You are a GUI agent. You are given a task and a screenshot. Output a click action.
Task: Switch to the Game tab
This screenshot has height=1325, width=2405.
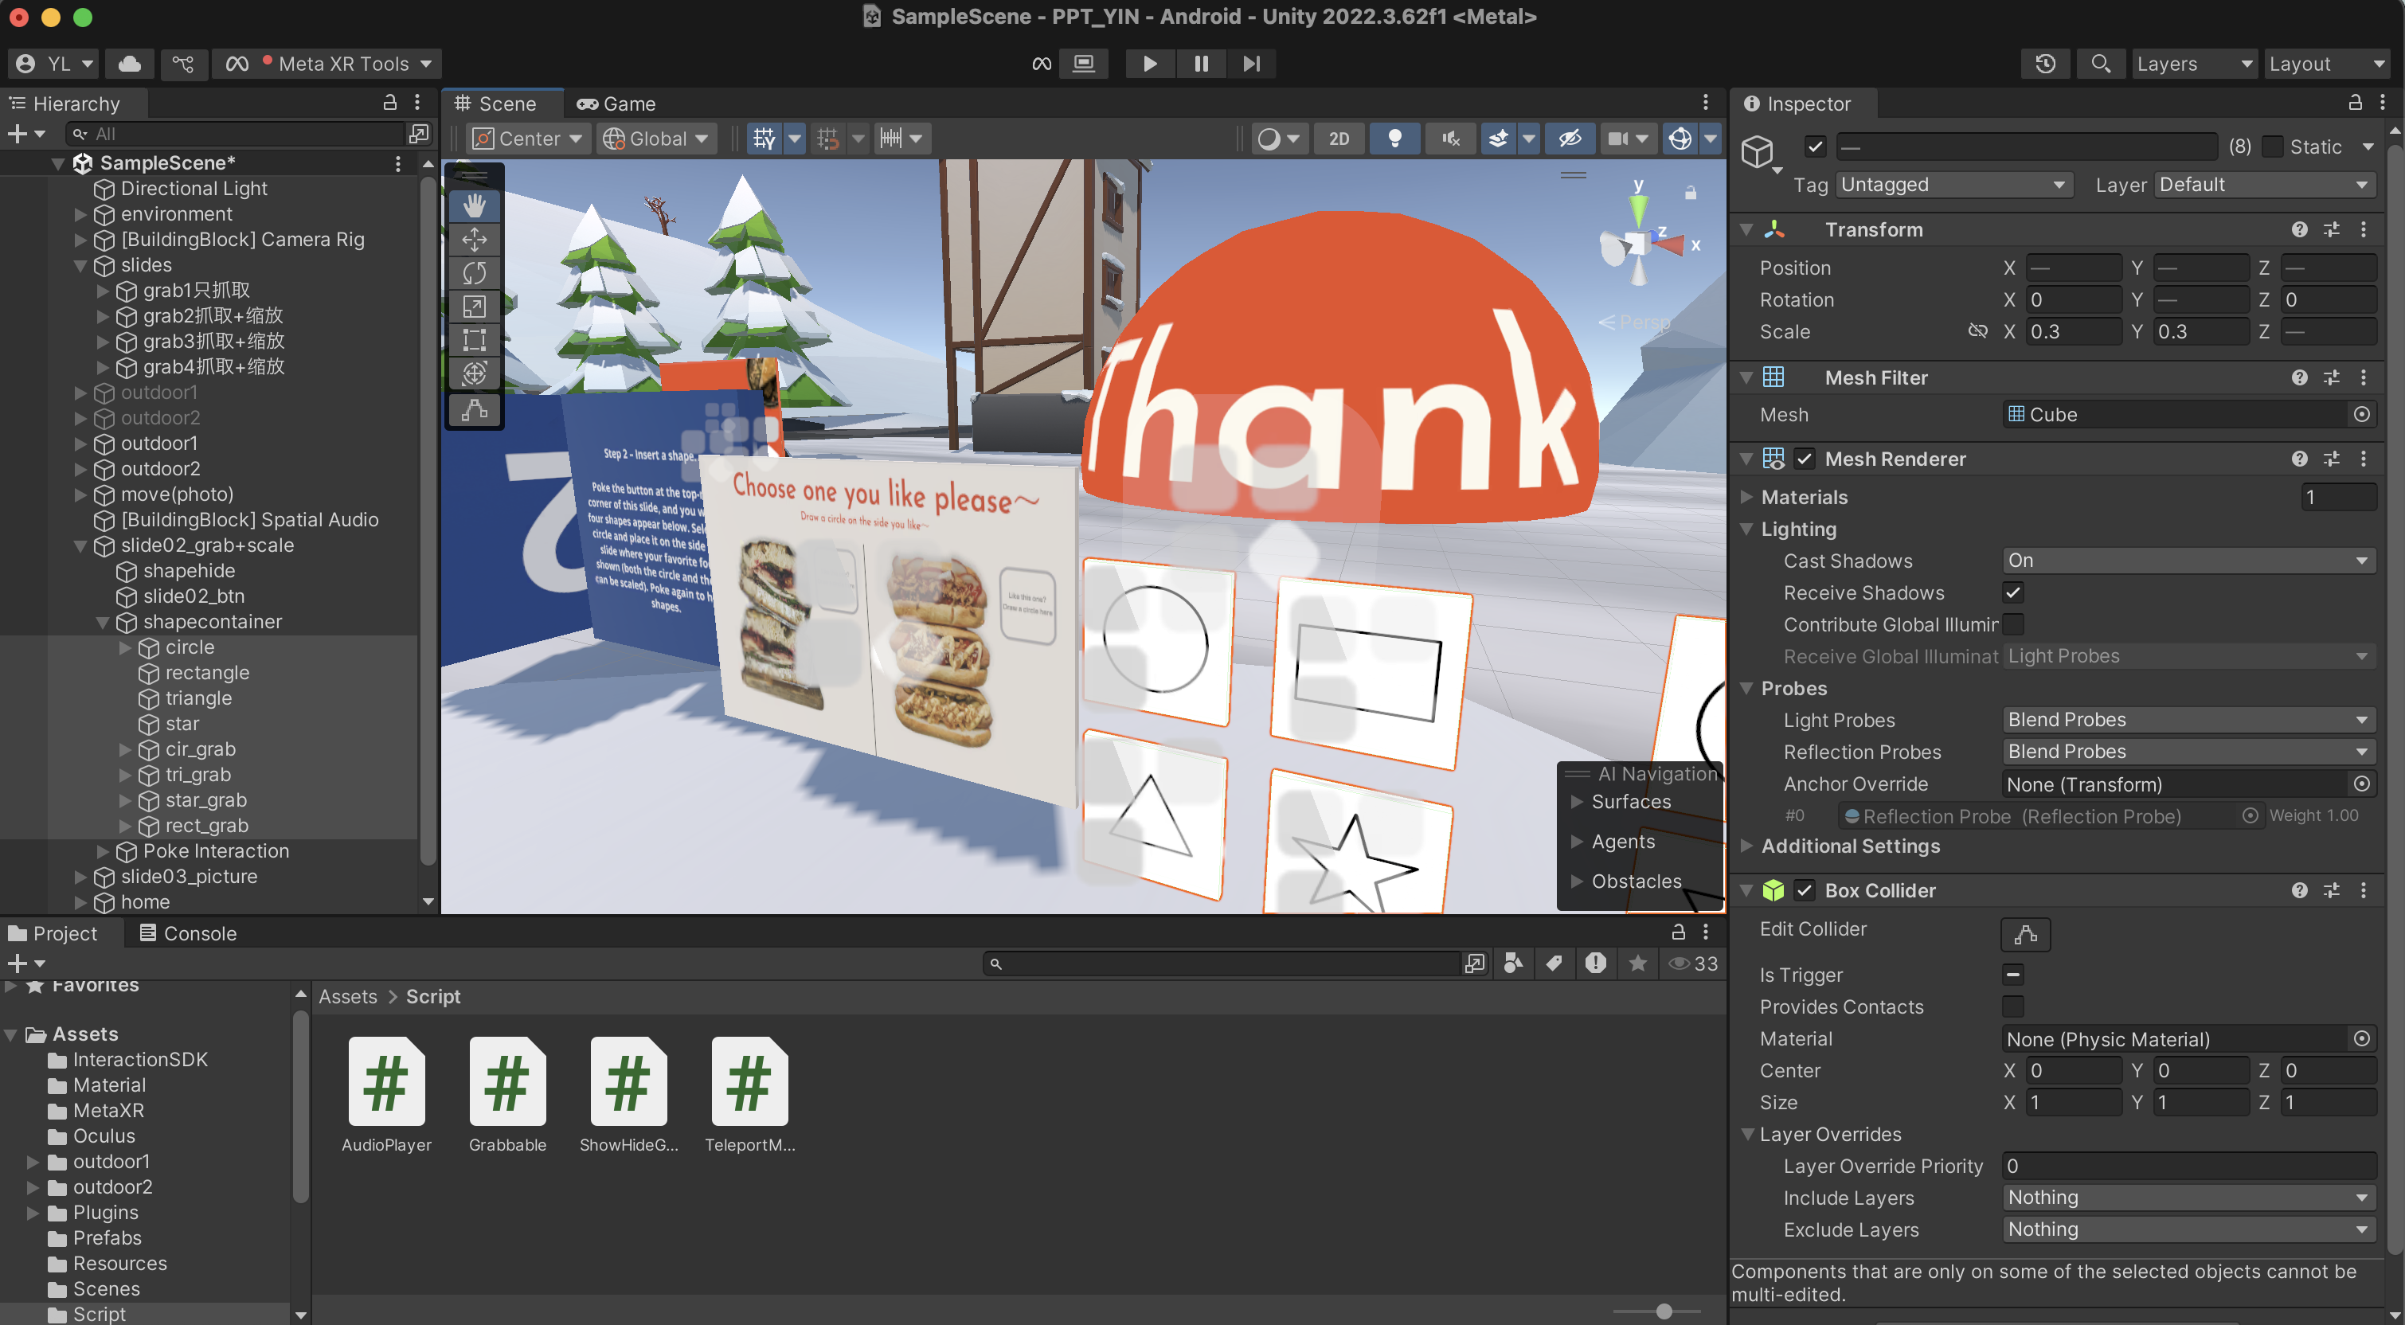click(616, 104)
